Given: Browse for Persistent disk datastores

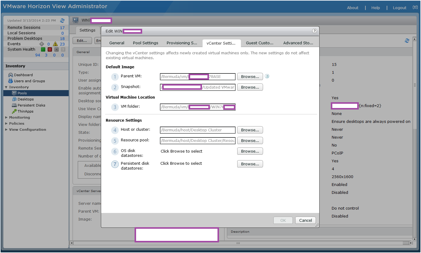Looking at the screenshot, I should (250, 164).
